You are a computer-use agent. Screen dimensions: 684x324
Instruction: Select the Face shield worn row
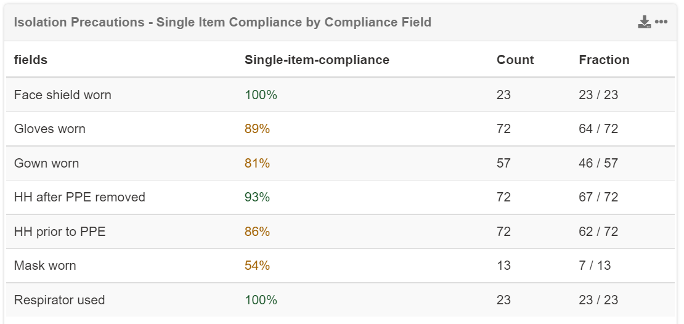point(63,95)
